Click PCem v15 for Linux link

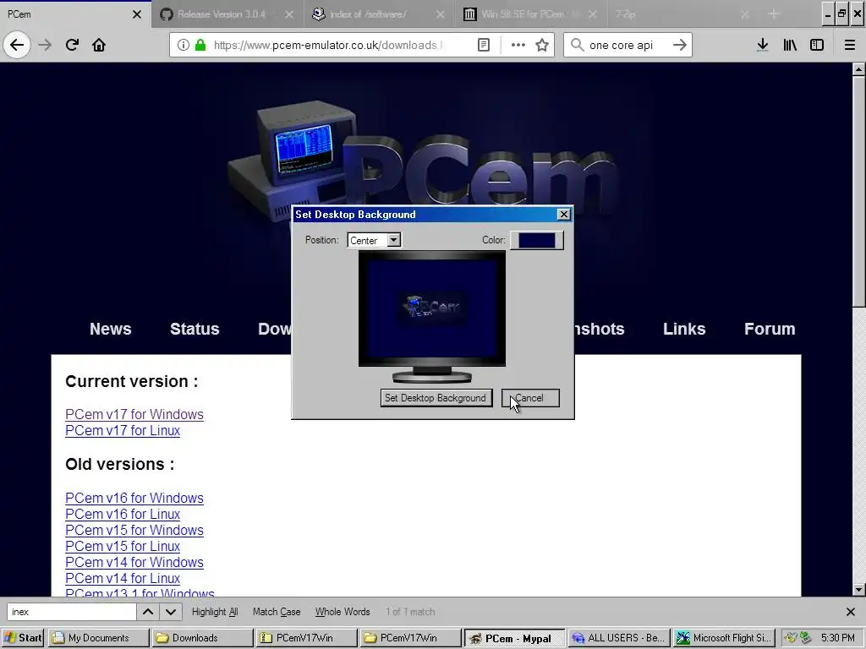coord(123,546)
